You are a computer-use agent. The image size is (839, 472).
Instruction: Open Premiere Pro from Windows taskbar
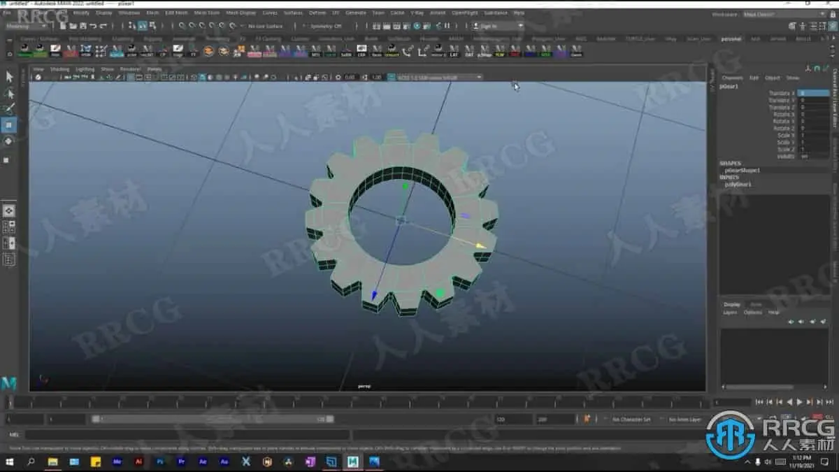tap(181, 462)
